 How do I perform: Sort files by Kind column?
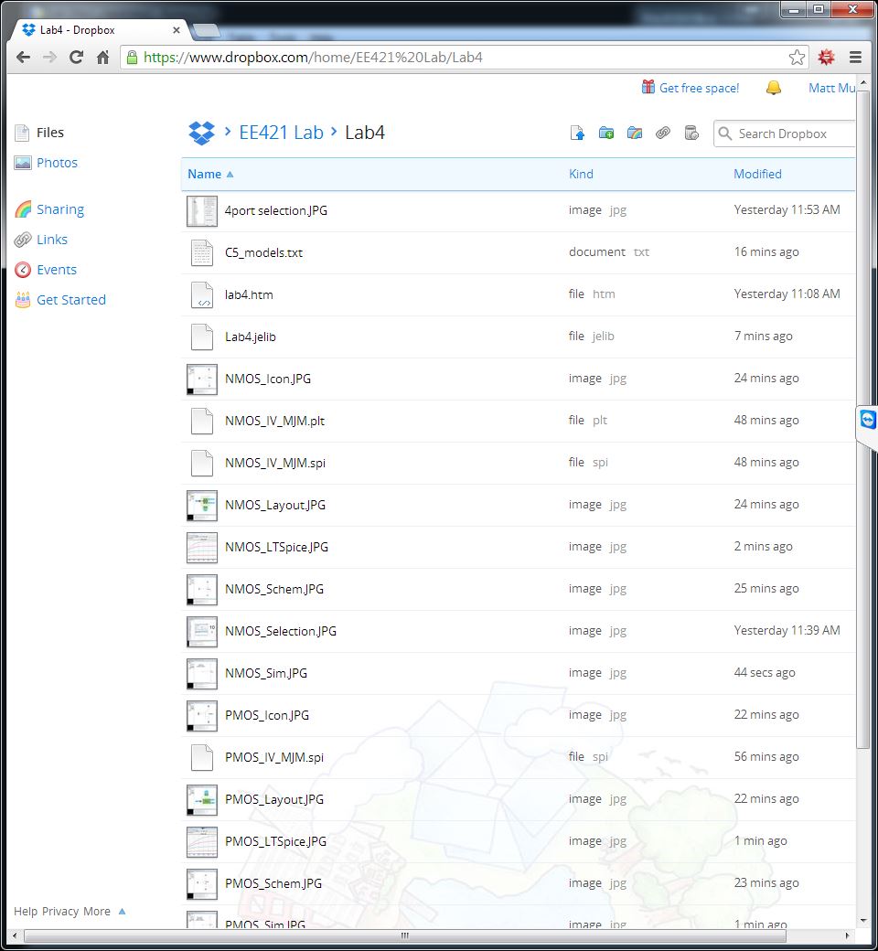tap(581, 174)
